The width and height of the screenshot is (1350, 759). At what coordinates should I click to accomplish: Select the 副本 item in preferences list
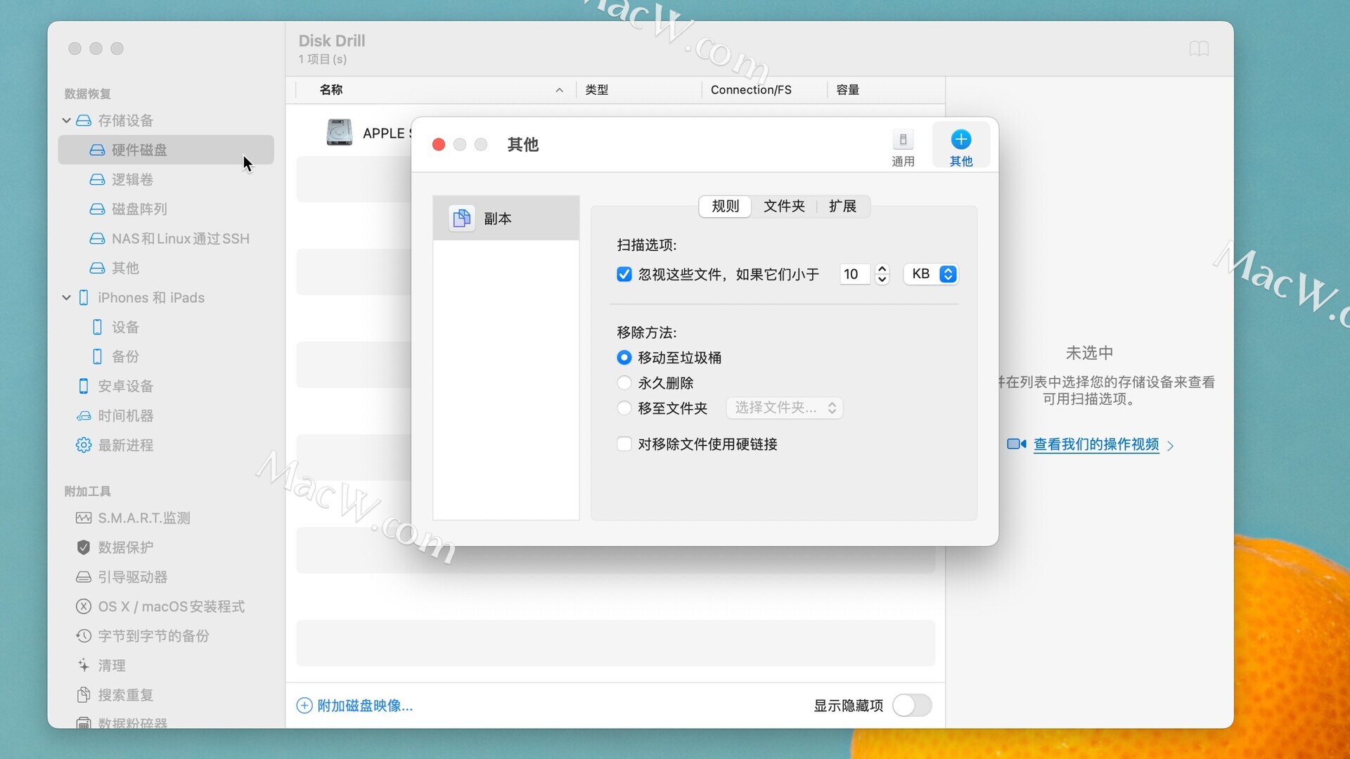pyautogui.click(x=506, y=218)
